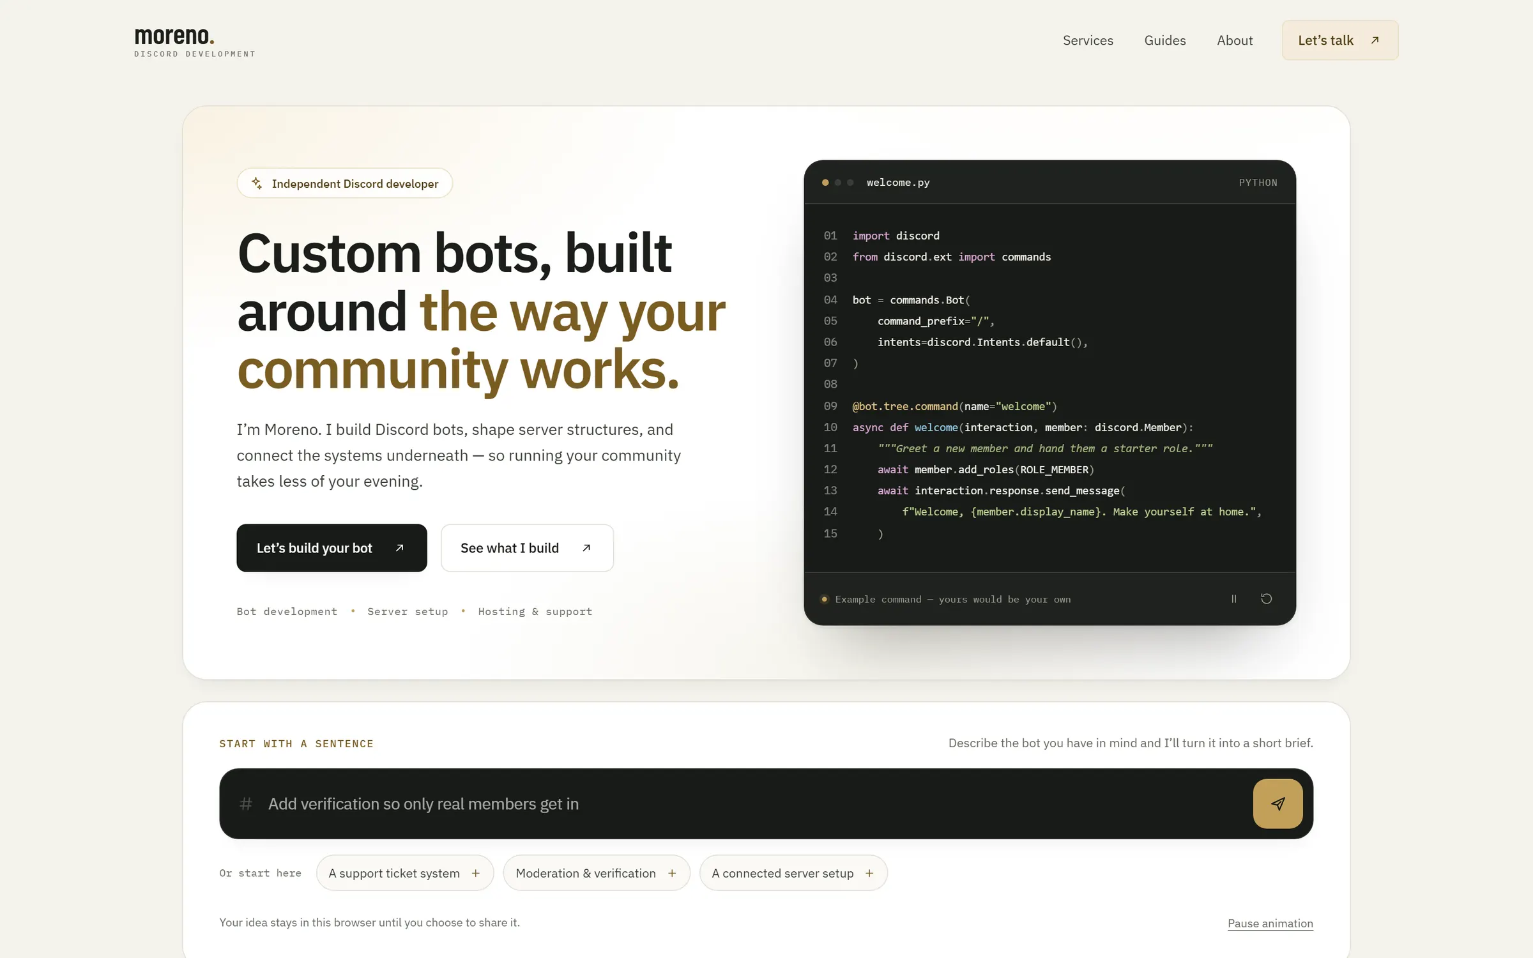Click the welcome.py file name

898,183
